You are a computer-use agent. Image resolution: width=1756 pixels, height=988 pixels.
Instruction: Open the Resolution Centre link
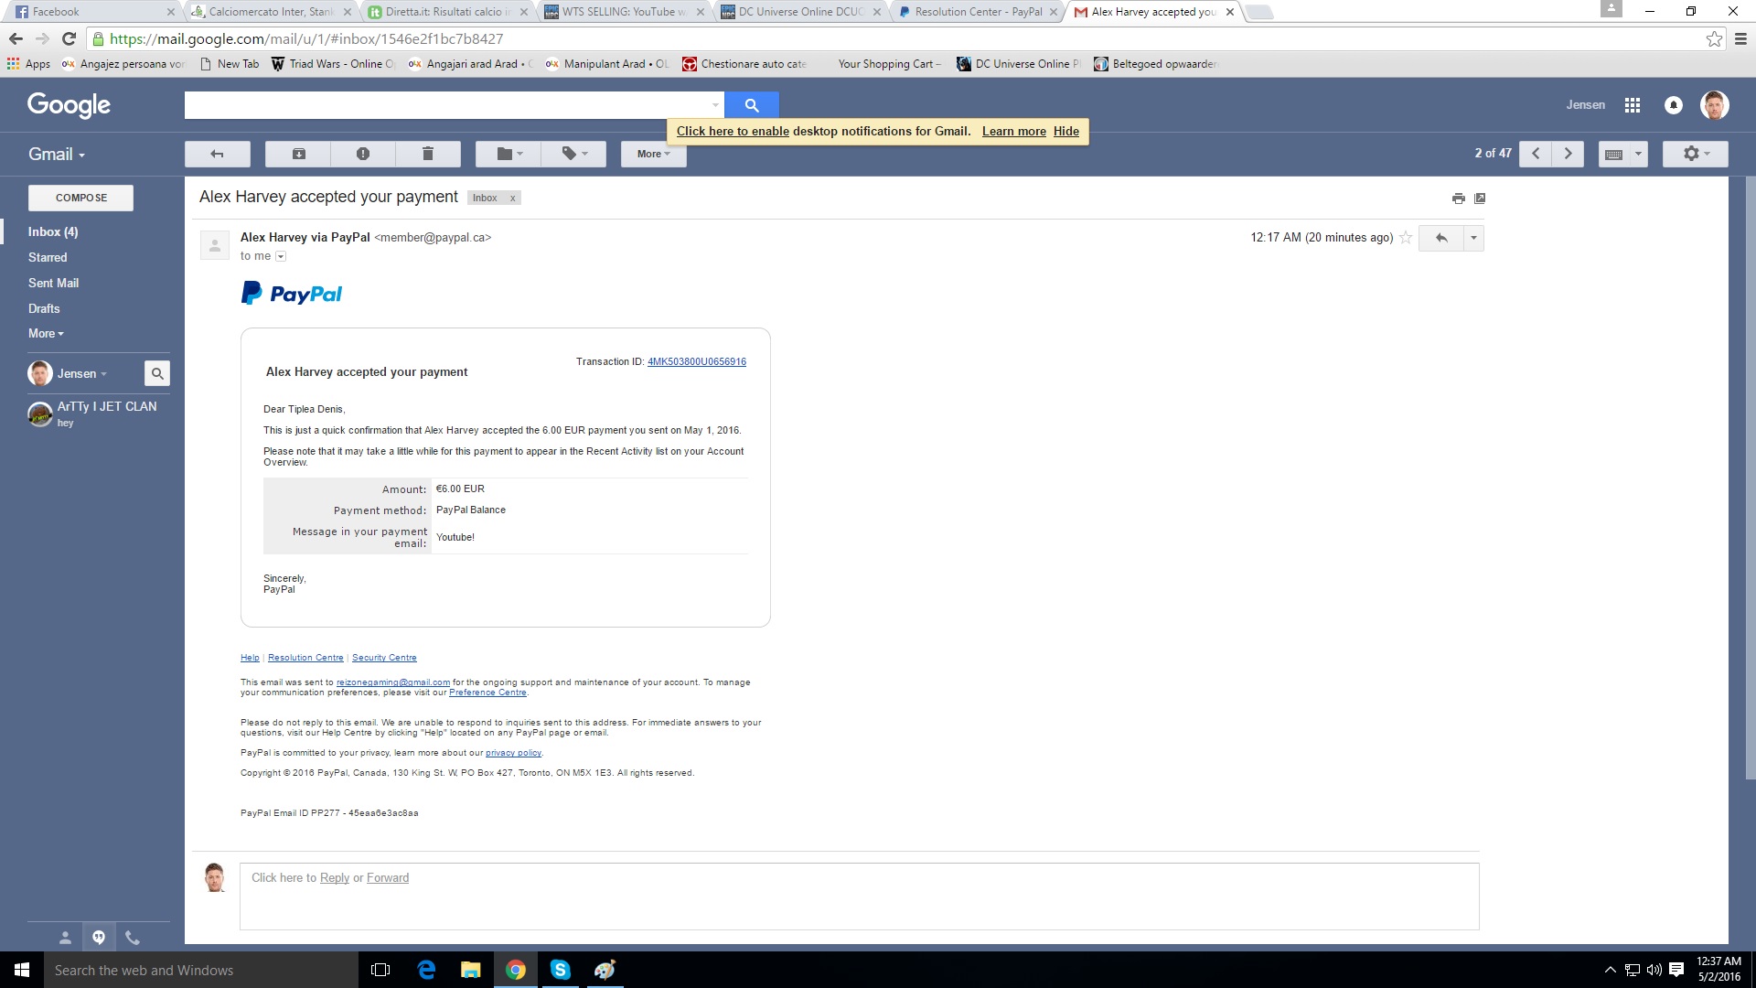coord(305,658)
